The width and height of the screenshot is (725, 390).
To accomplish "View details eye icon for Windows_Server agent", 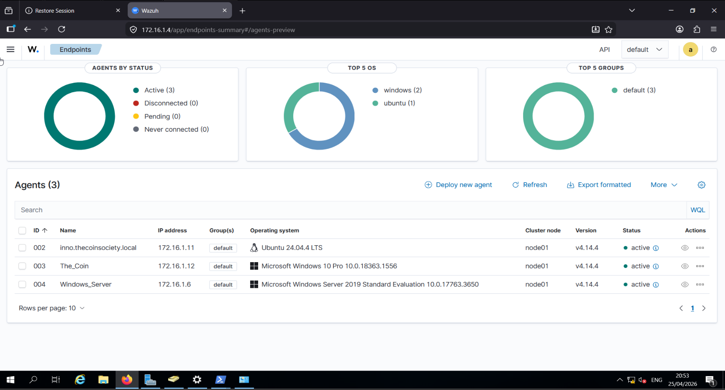I will pyautogui.click(x=685, y=284).
